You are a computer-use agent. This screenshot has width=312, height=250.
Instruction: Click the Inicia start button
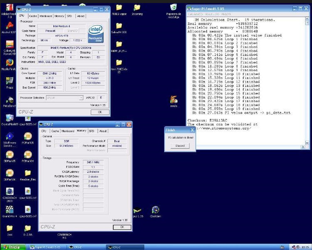coord(13,247)
